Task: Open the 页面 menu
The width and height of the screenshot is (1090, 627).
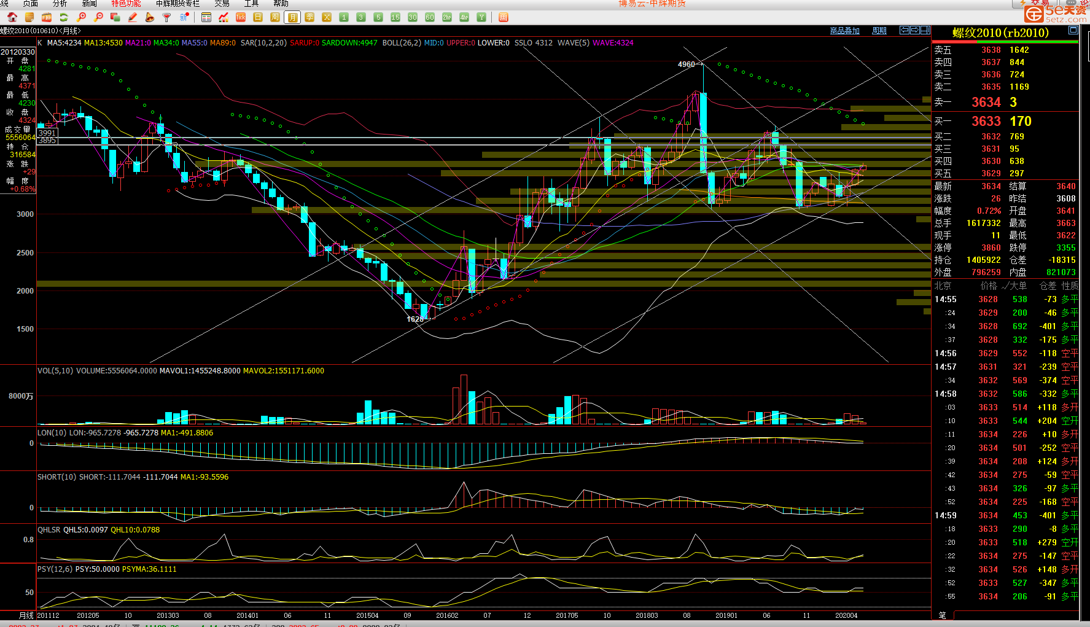Action: click(x=30, y=4)
